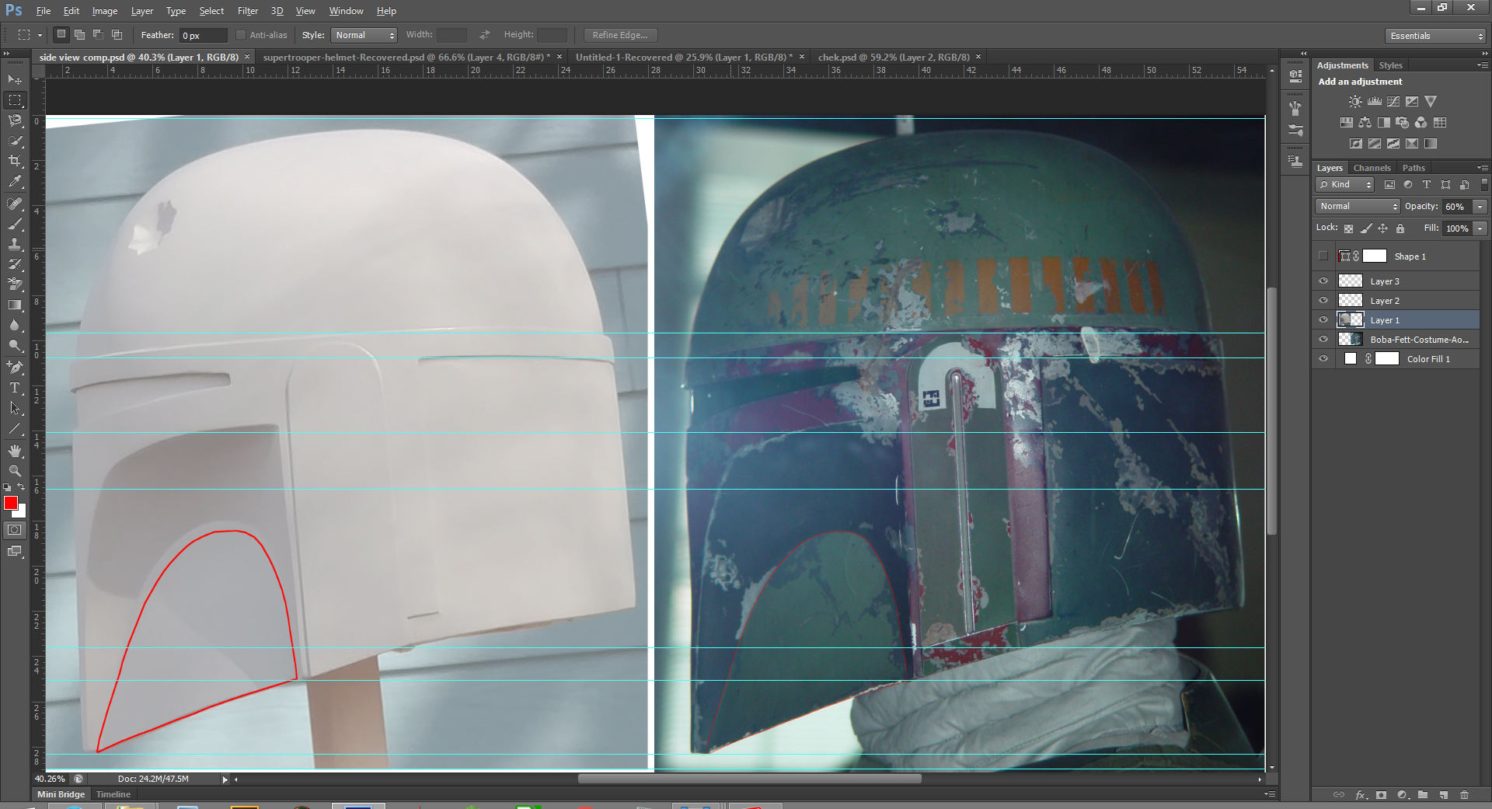The width and height of the screenshot is (1492, 809).
Task: Open the Timeline panel tab
Action: [113, 794]
